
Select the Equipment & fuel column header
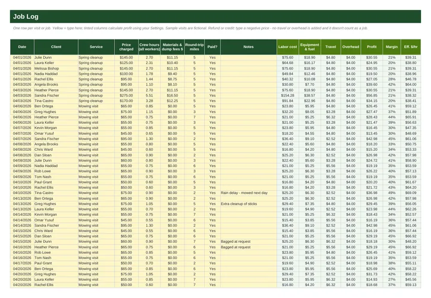(309, 47)
